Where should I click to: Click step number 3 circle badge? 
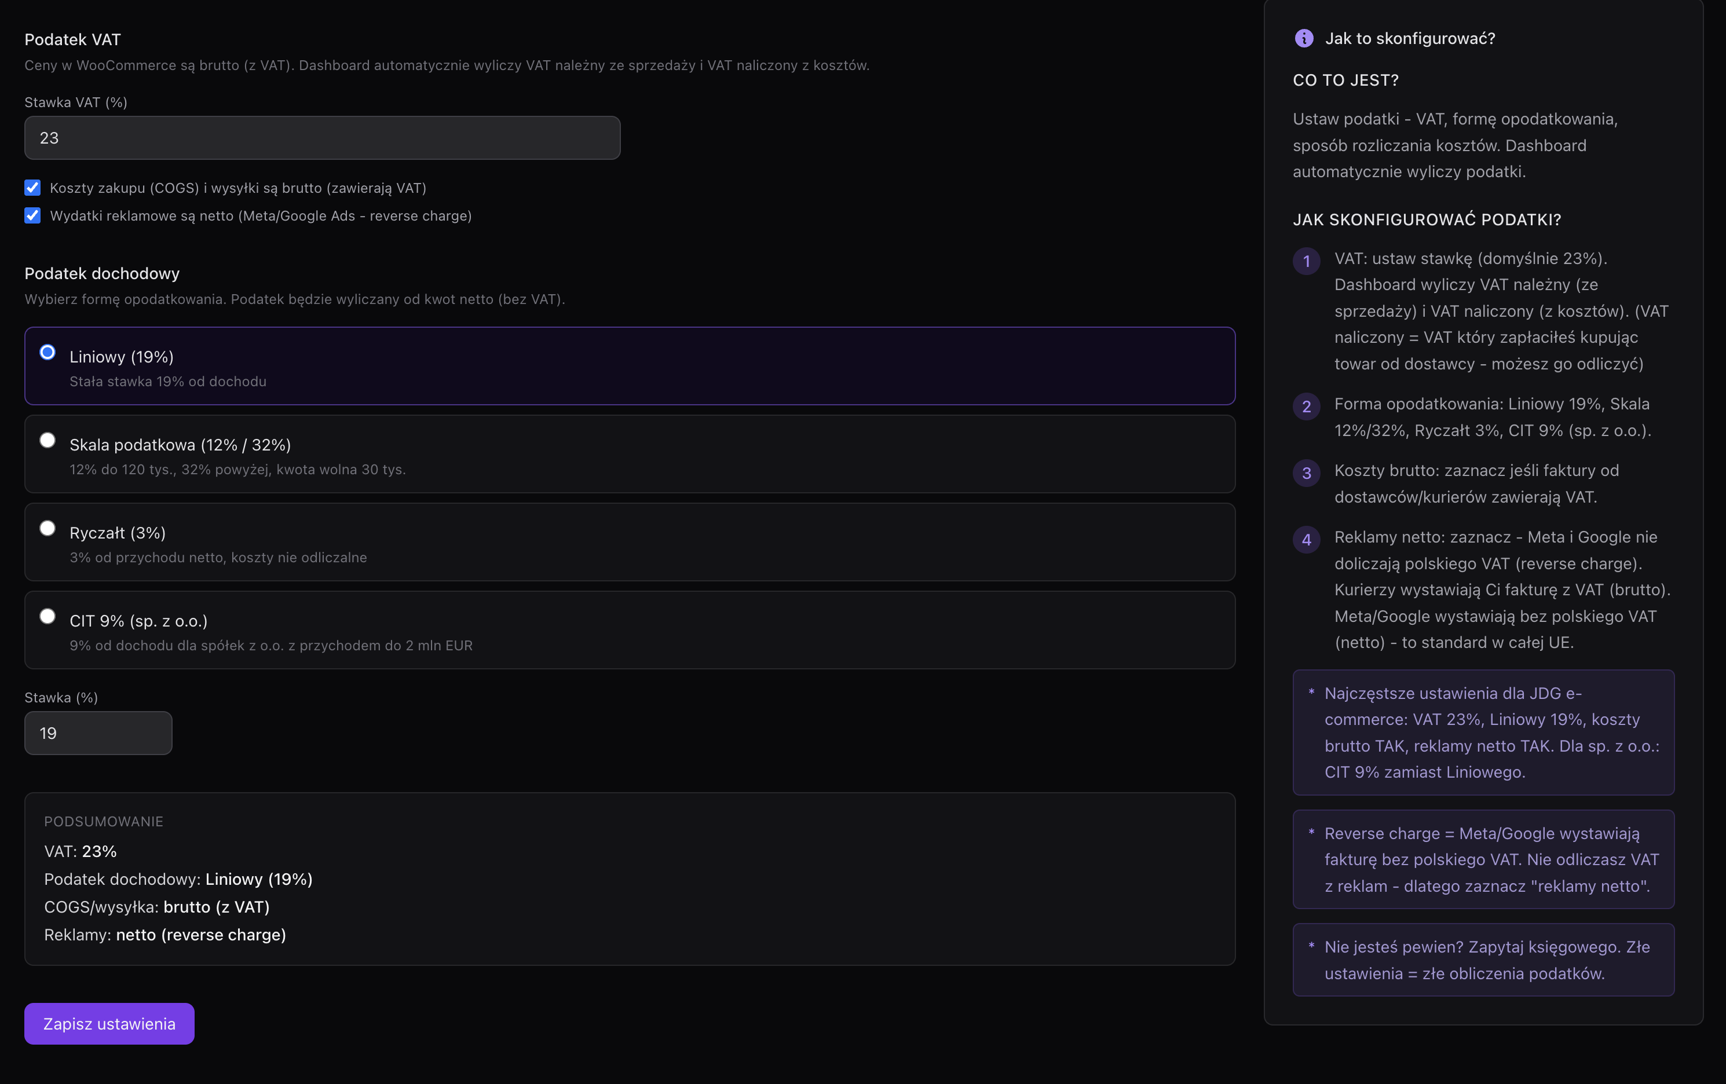click(1306, 473)
